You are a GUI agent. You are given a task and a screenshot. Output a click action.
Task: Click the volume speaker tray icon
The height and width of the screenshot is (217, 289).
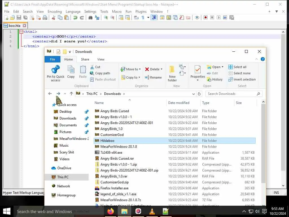257,211
